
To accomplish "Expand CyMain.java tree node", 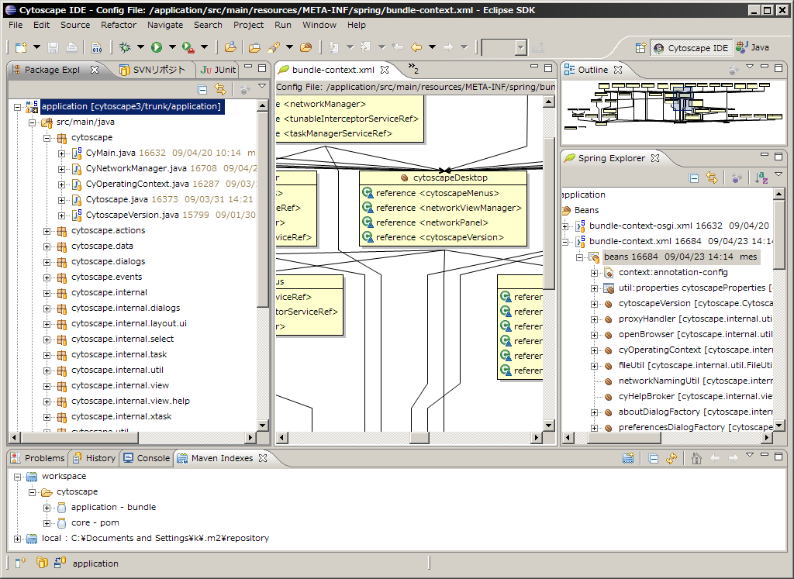I will [x=61, y=153].
